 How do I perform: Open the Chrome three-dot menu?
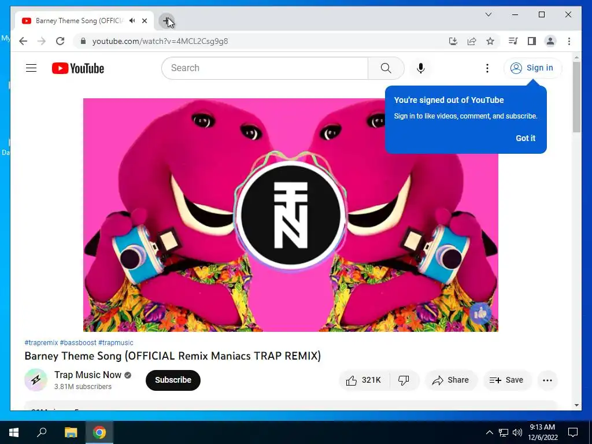point(569,41)
